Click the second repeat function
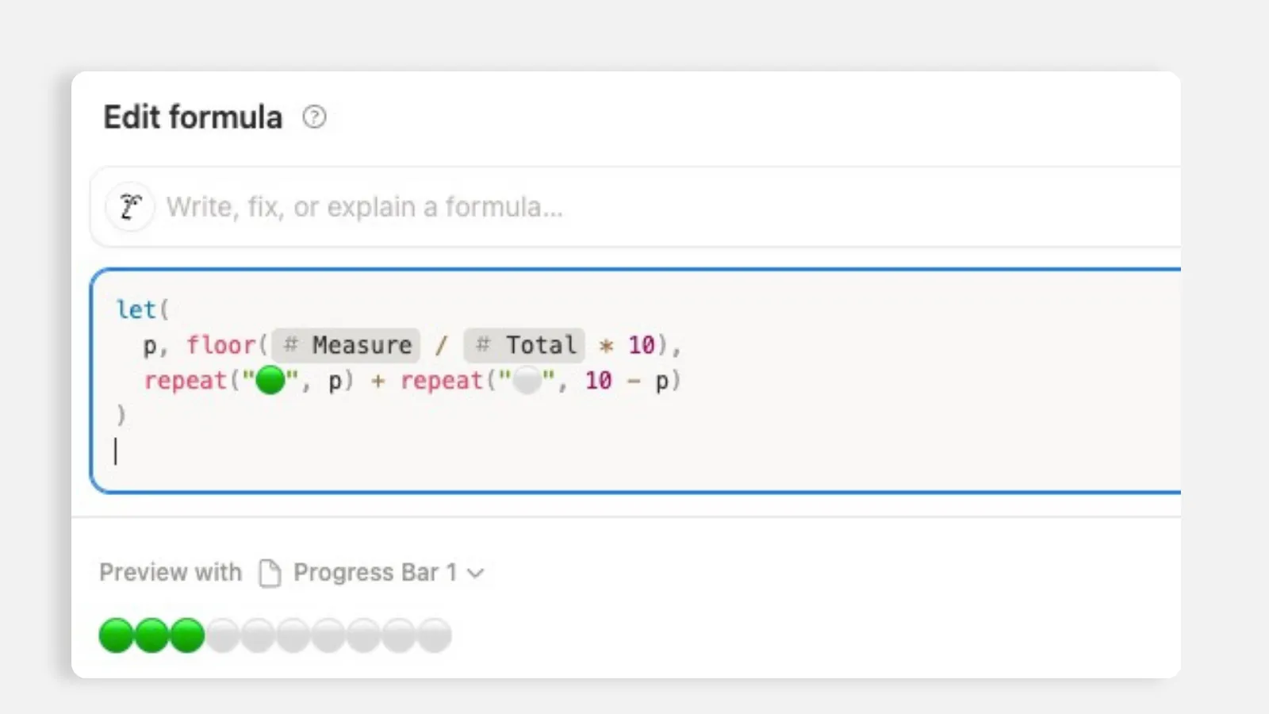This screenshot has height=714, width=1269. click(442, 381)
